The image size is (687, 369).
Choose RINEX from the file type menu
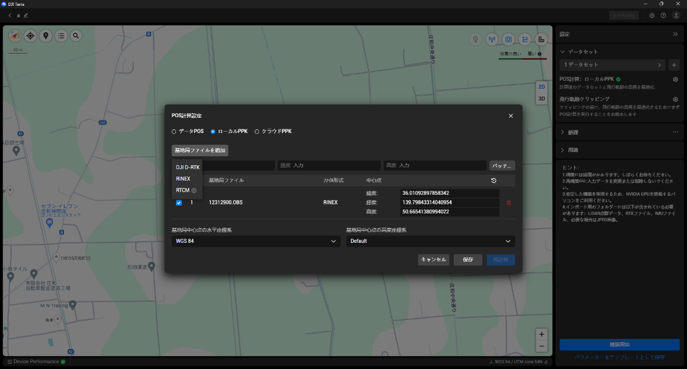pyautogui.click(x=183, y=179)
